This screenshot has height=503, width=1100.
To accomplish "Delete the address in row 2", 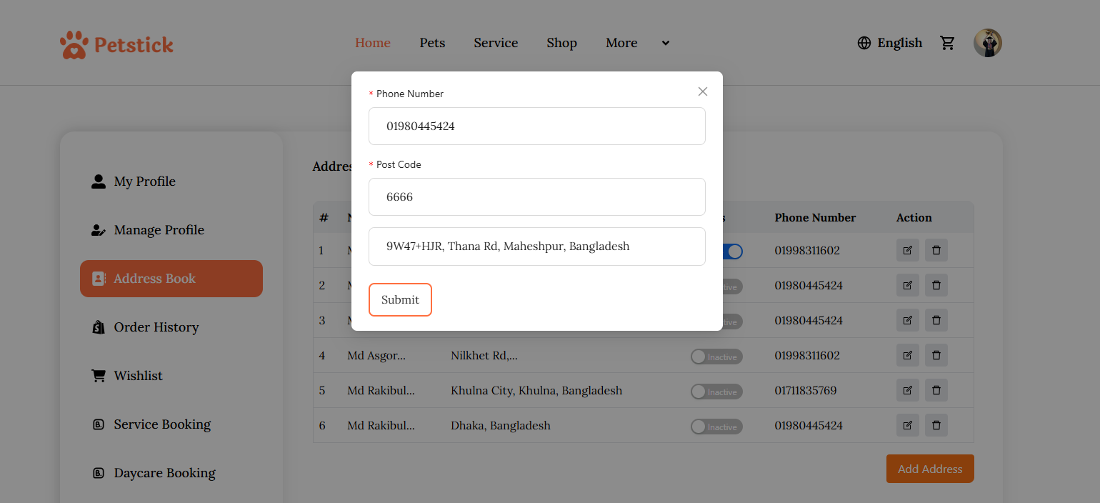I will tap(936, 285).
